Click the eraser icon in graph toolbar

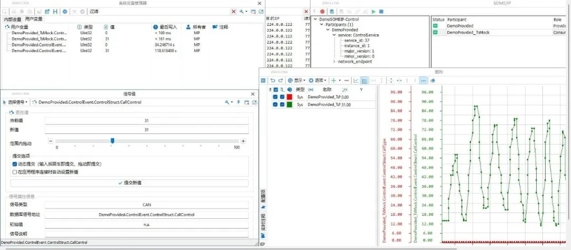click(x=432, y=80)
